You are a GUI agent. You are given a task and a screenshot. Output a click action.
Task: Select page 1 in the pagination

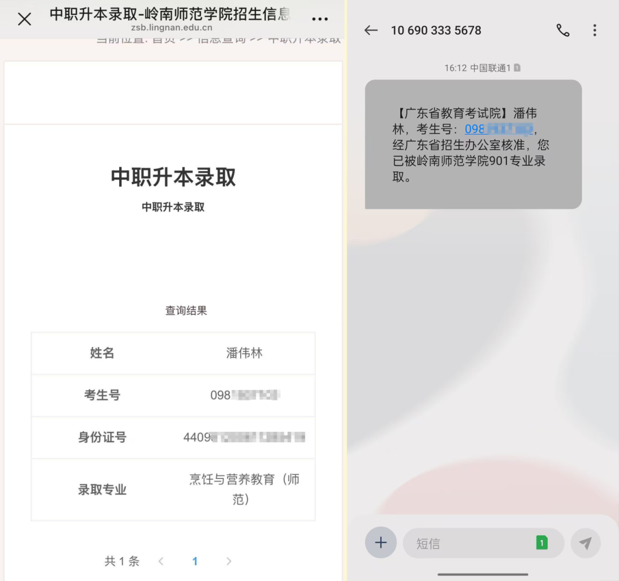(195, 561)
